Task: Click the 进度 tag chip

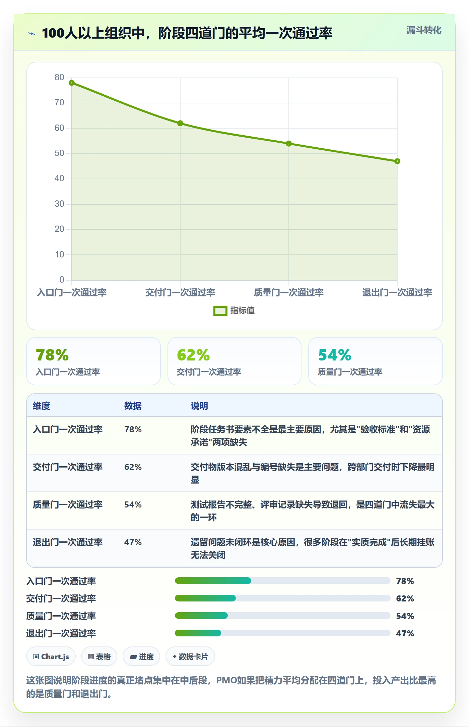Action: [141, 657]
